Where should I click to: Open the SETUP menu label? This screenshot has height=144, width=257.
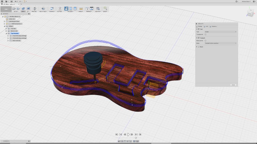coord(16,12)
